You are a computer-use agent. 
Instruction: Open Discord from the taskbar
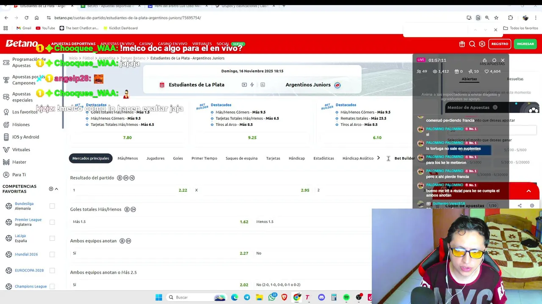pos(321,297)
